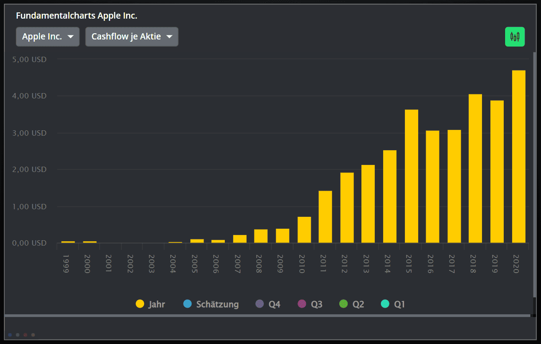Pick the 2014 bar in the chart
This screenshot has height=344, width=541.
click(x=390, y=196)
